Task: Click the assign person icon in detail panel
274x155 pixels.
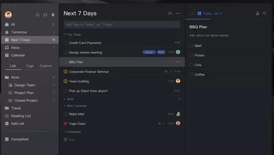Action: point(258,13)
